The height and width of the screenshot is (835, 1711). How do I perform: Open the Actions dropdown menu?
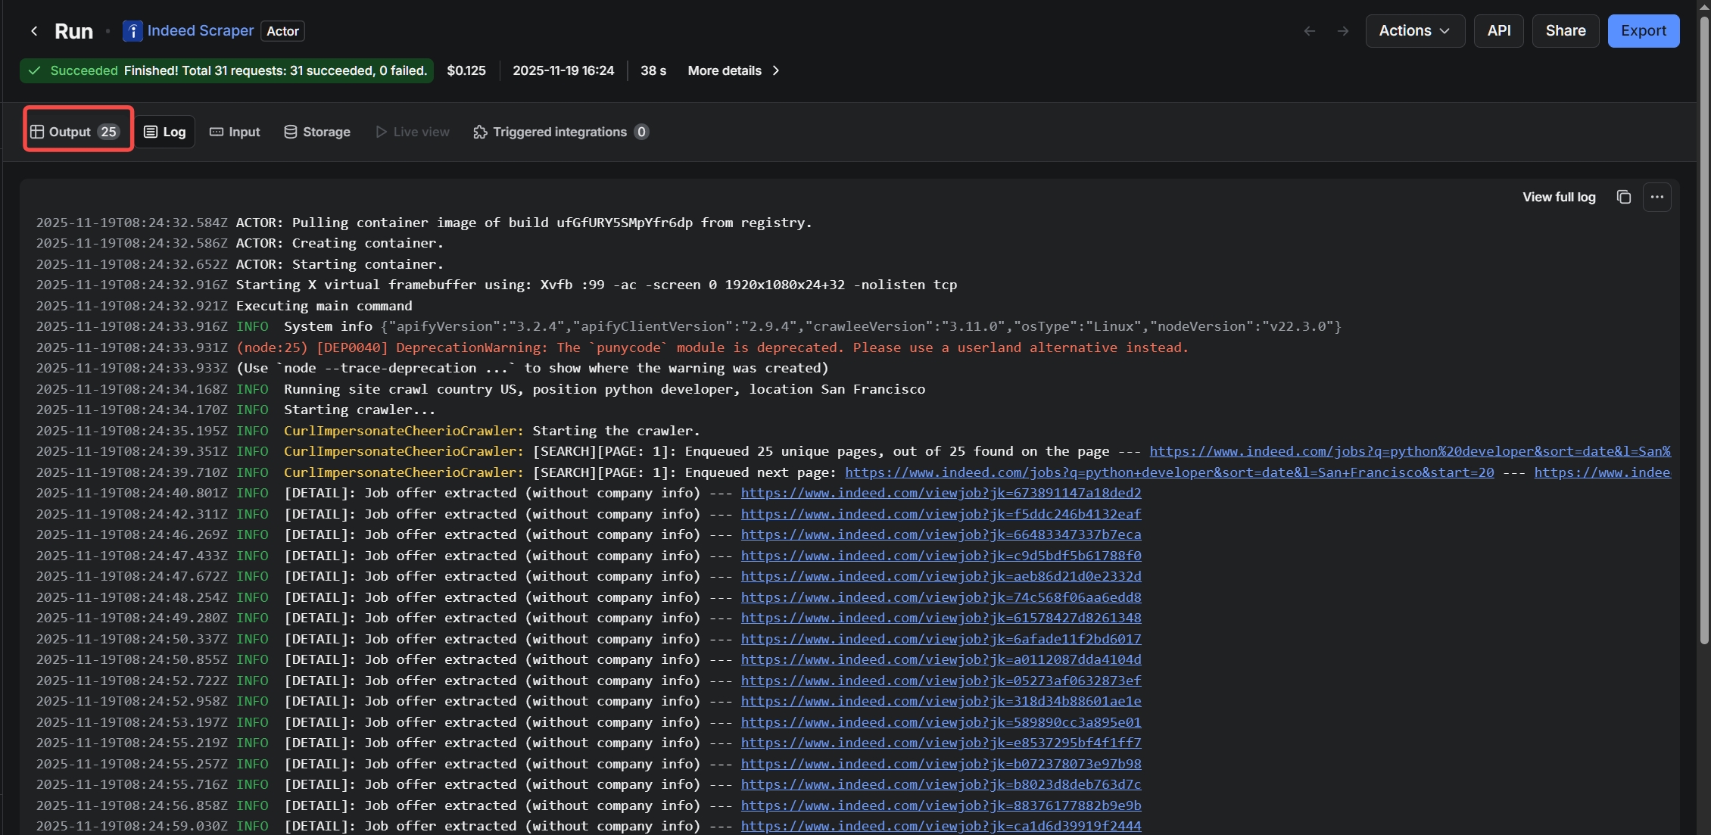tap(1414, 31)
